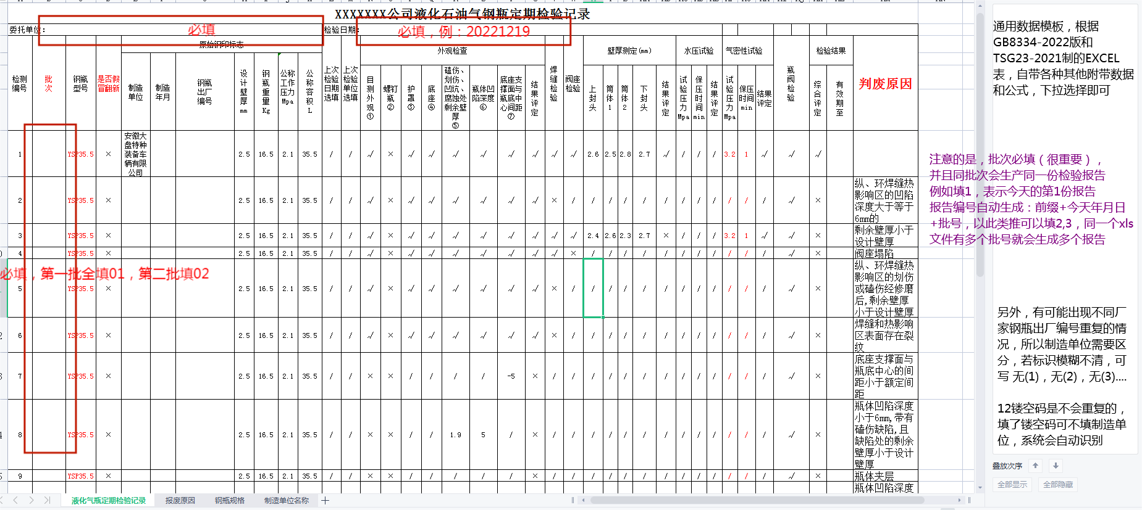This screenshot has height=510, width=1142.
Task: Click 检验日期 label cell
Action: [341, 30]
